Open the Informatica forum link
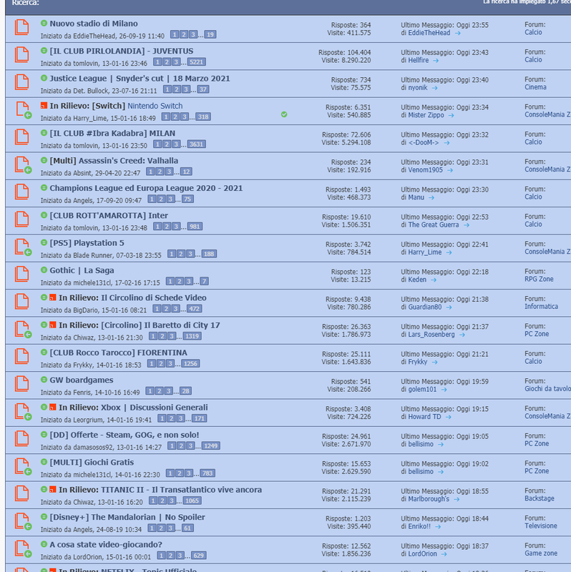Image resolution: width=571 pixels, height=572 pixels. pyautogui.click(x=541, y=307)
